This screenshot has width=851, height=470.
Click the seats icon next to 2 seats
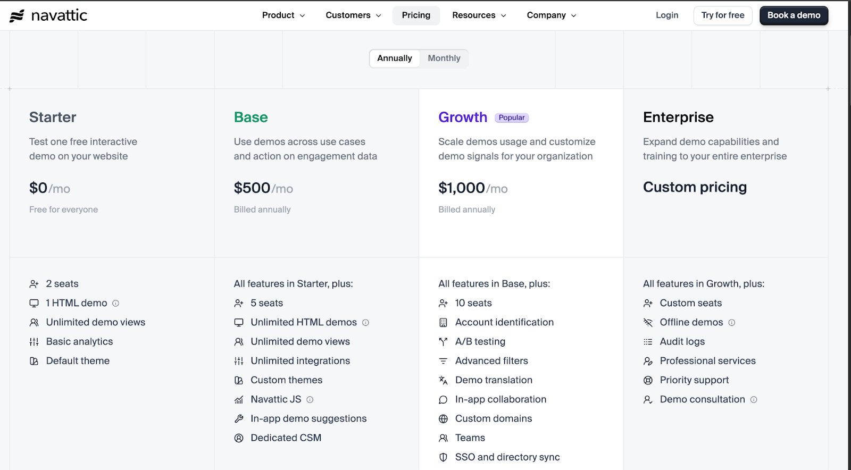34,284
